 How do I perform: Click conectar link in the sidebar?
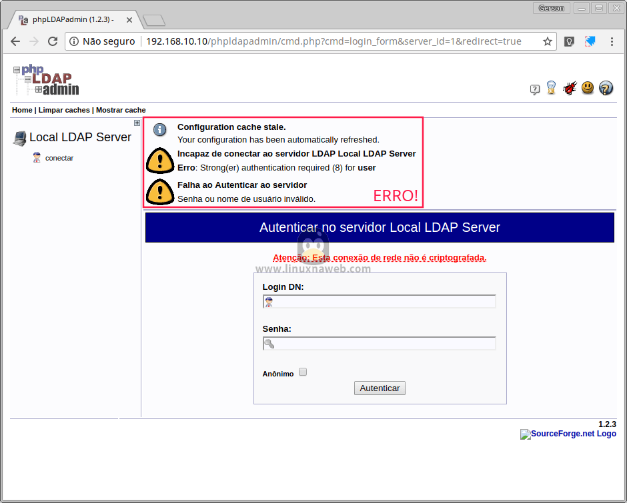59,158
